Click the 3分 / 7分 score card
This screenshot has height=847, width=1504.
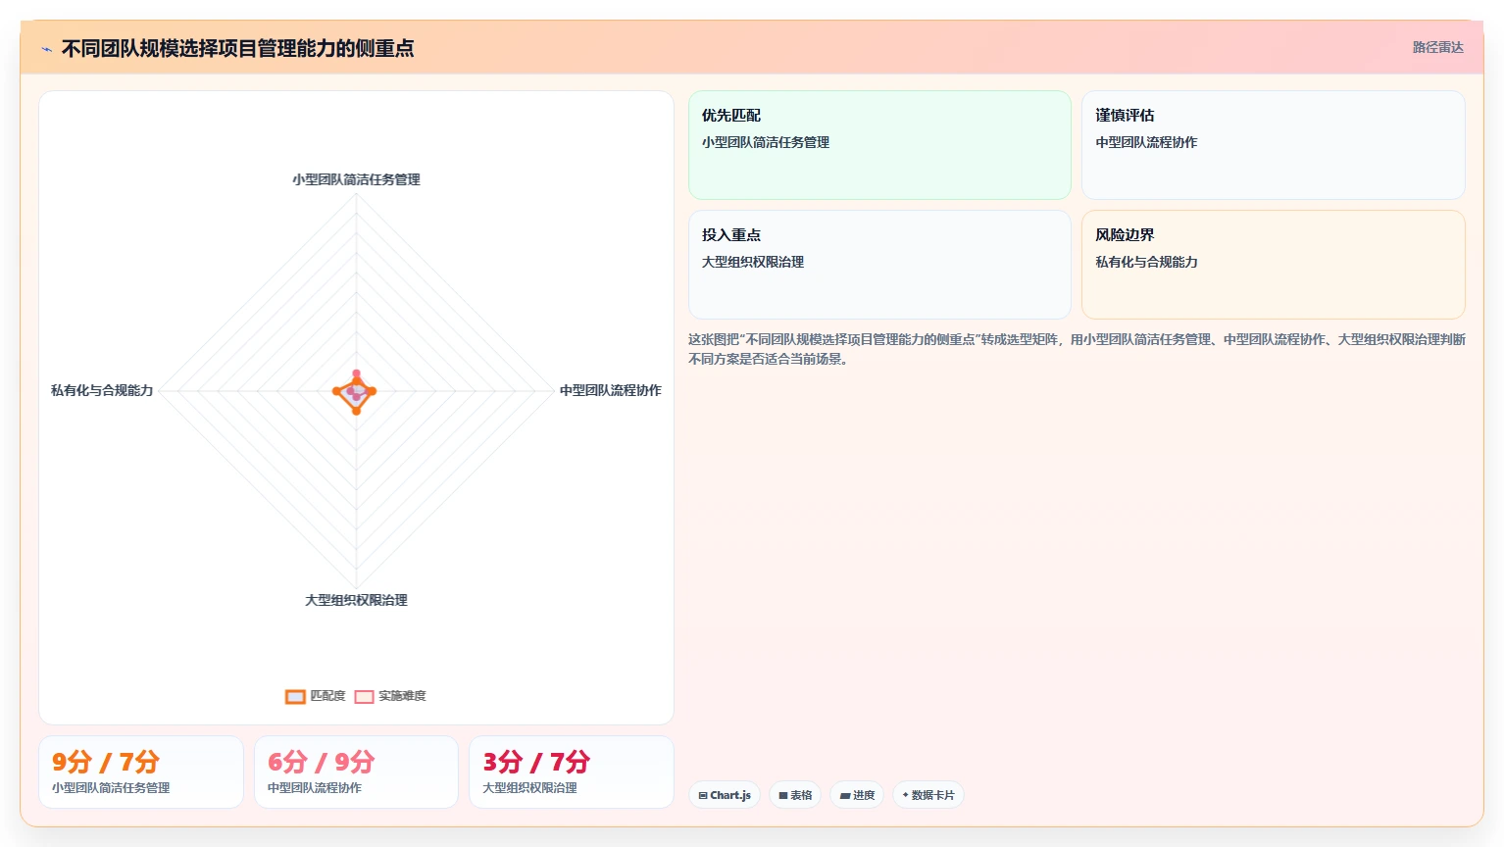click(572, 772)
